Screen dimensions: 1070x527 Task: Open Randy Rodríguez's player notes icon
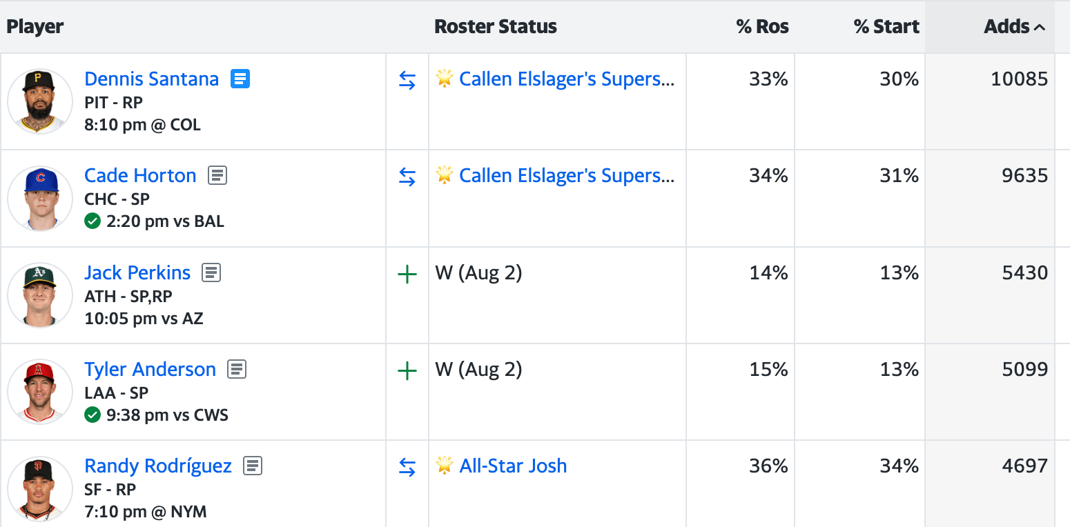coord(253,466)
